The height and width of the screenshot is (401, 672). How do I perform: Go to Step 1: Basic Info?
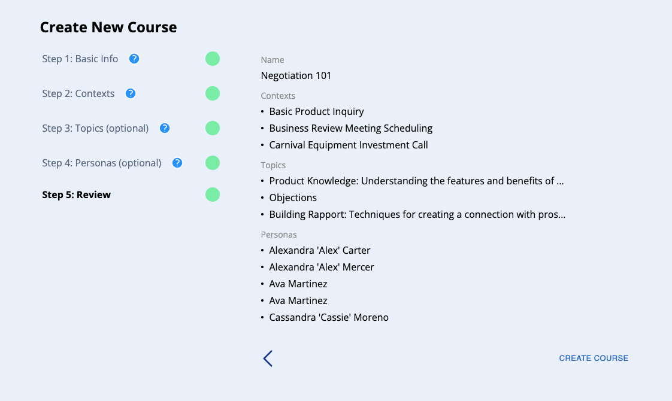click(80, 59)
